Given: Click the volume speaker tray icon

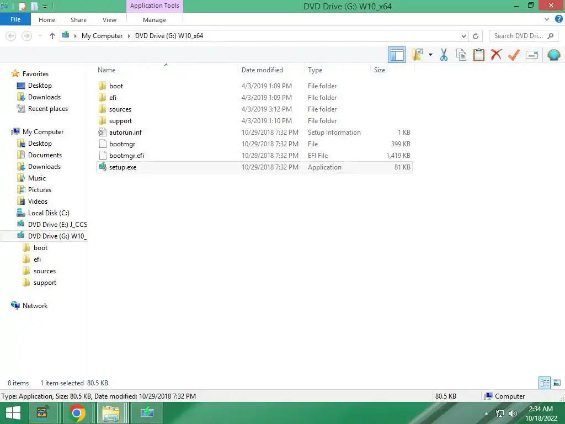Looking at the screenshot, I should [x=513, y=414].
